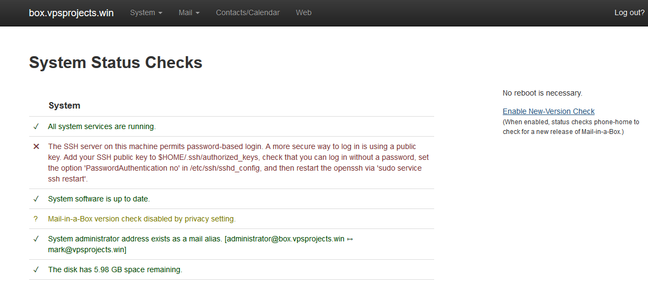This screenshot has height=283, width=648.
Task: Open the System dropdown menu
Action: tap(146, 12)
